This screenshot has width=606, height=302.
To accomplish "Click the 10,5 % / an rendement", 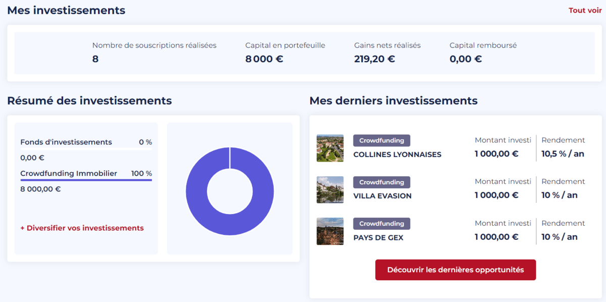I will tap(563, 154).
